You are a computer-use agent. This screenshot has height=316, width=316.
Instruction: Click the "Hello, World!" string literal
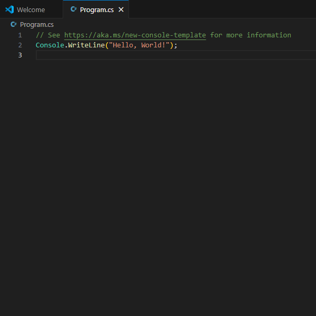tap(139, 45)
